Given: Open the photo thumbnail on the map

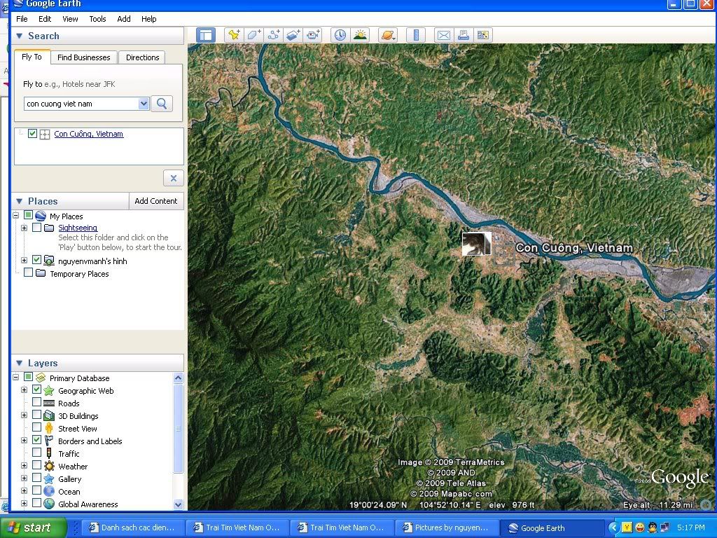Looking at the screenshot, I should click(476, 244).
